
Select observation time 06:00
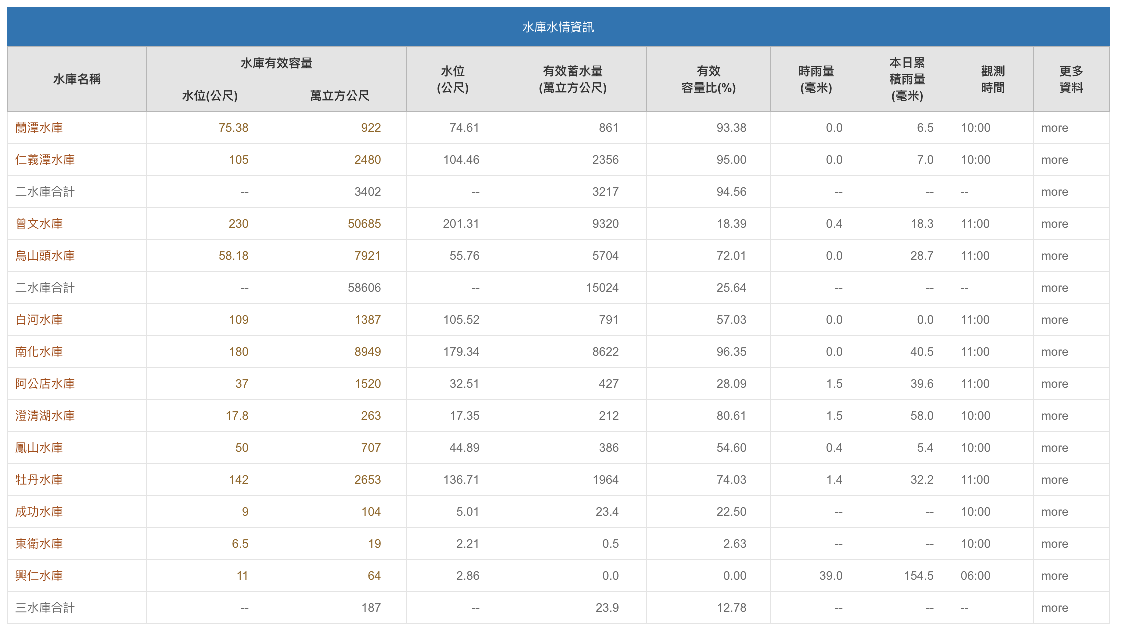(975, 576)
